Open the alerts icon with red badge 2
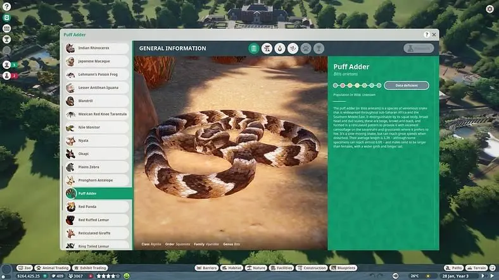This screenshot has height=280, width=499. click(x=7, y=76)
